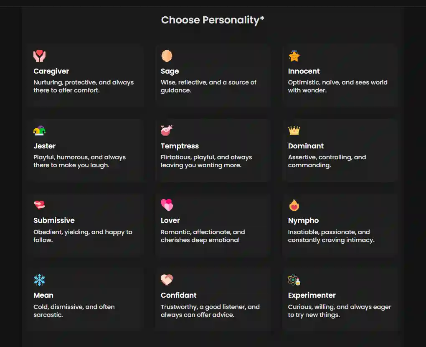The height and width of the screenshot is (347, 426).
Task: Click the Caregiver heart-in-hands icon
Action: [x=40, y=56]
